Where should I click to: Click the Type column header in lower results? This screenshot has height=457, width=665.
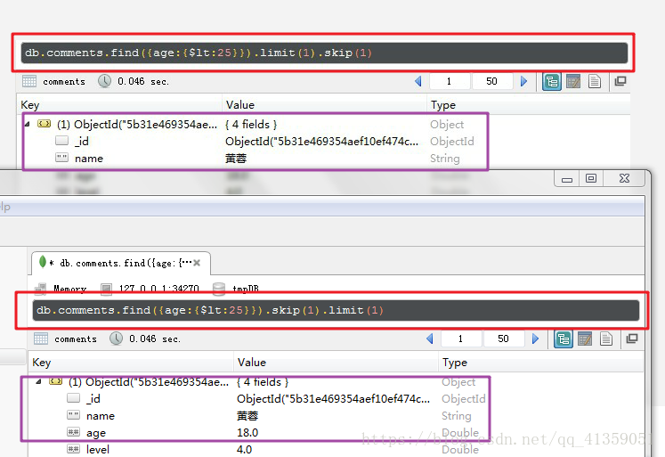(540, 363)
